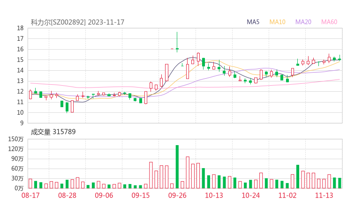This screenshot has width=347, height=206.
Task: Click the 11-13 date axis label
Action: pyautogui.click(x=324, y=195)
